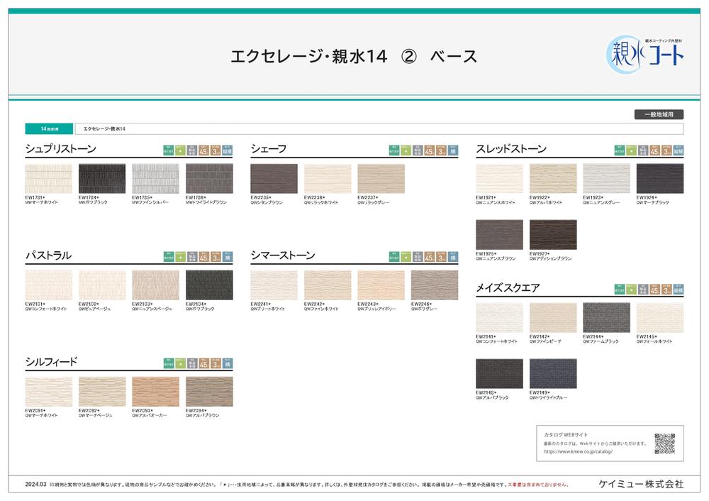The height and width of the screenshot is (501, 709).
Task: Click the light green badge beside メイズスクエア
Action: pyautogui.click(x=632, y=289)
